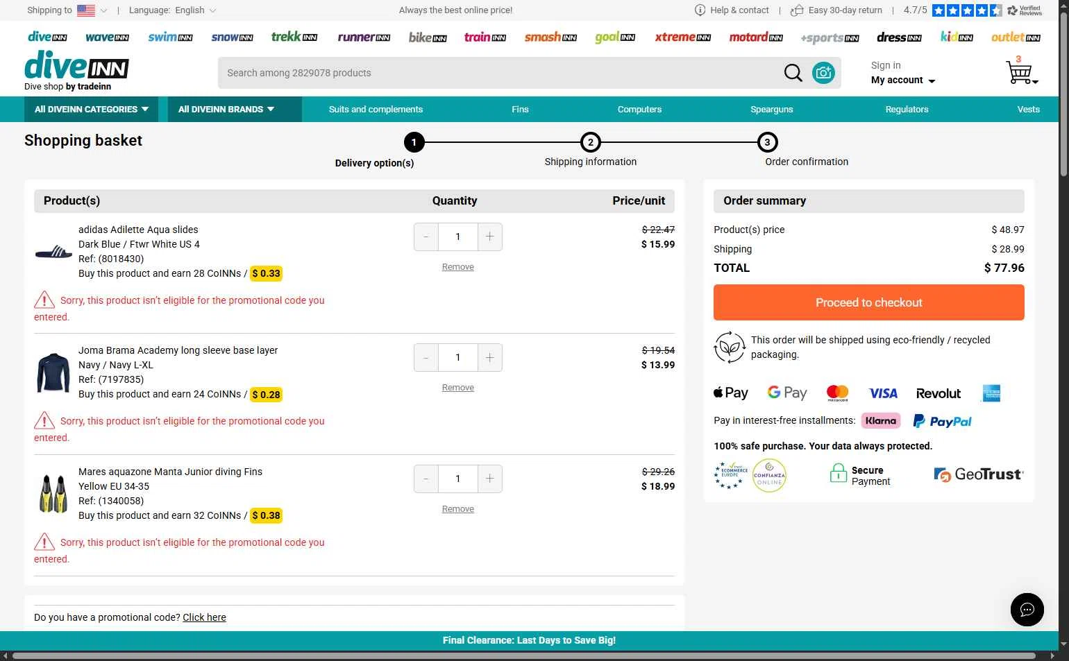The height and width of the screenshot is (661, 1069).
Task: Open Easy 30-day return link
Action: [836, 10]
